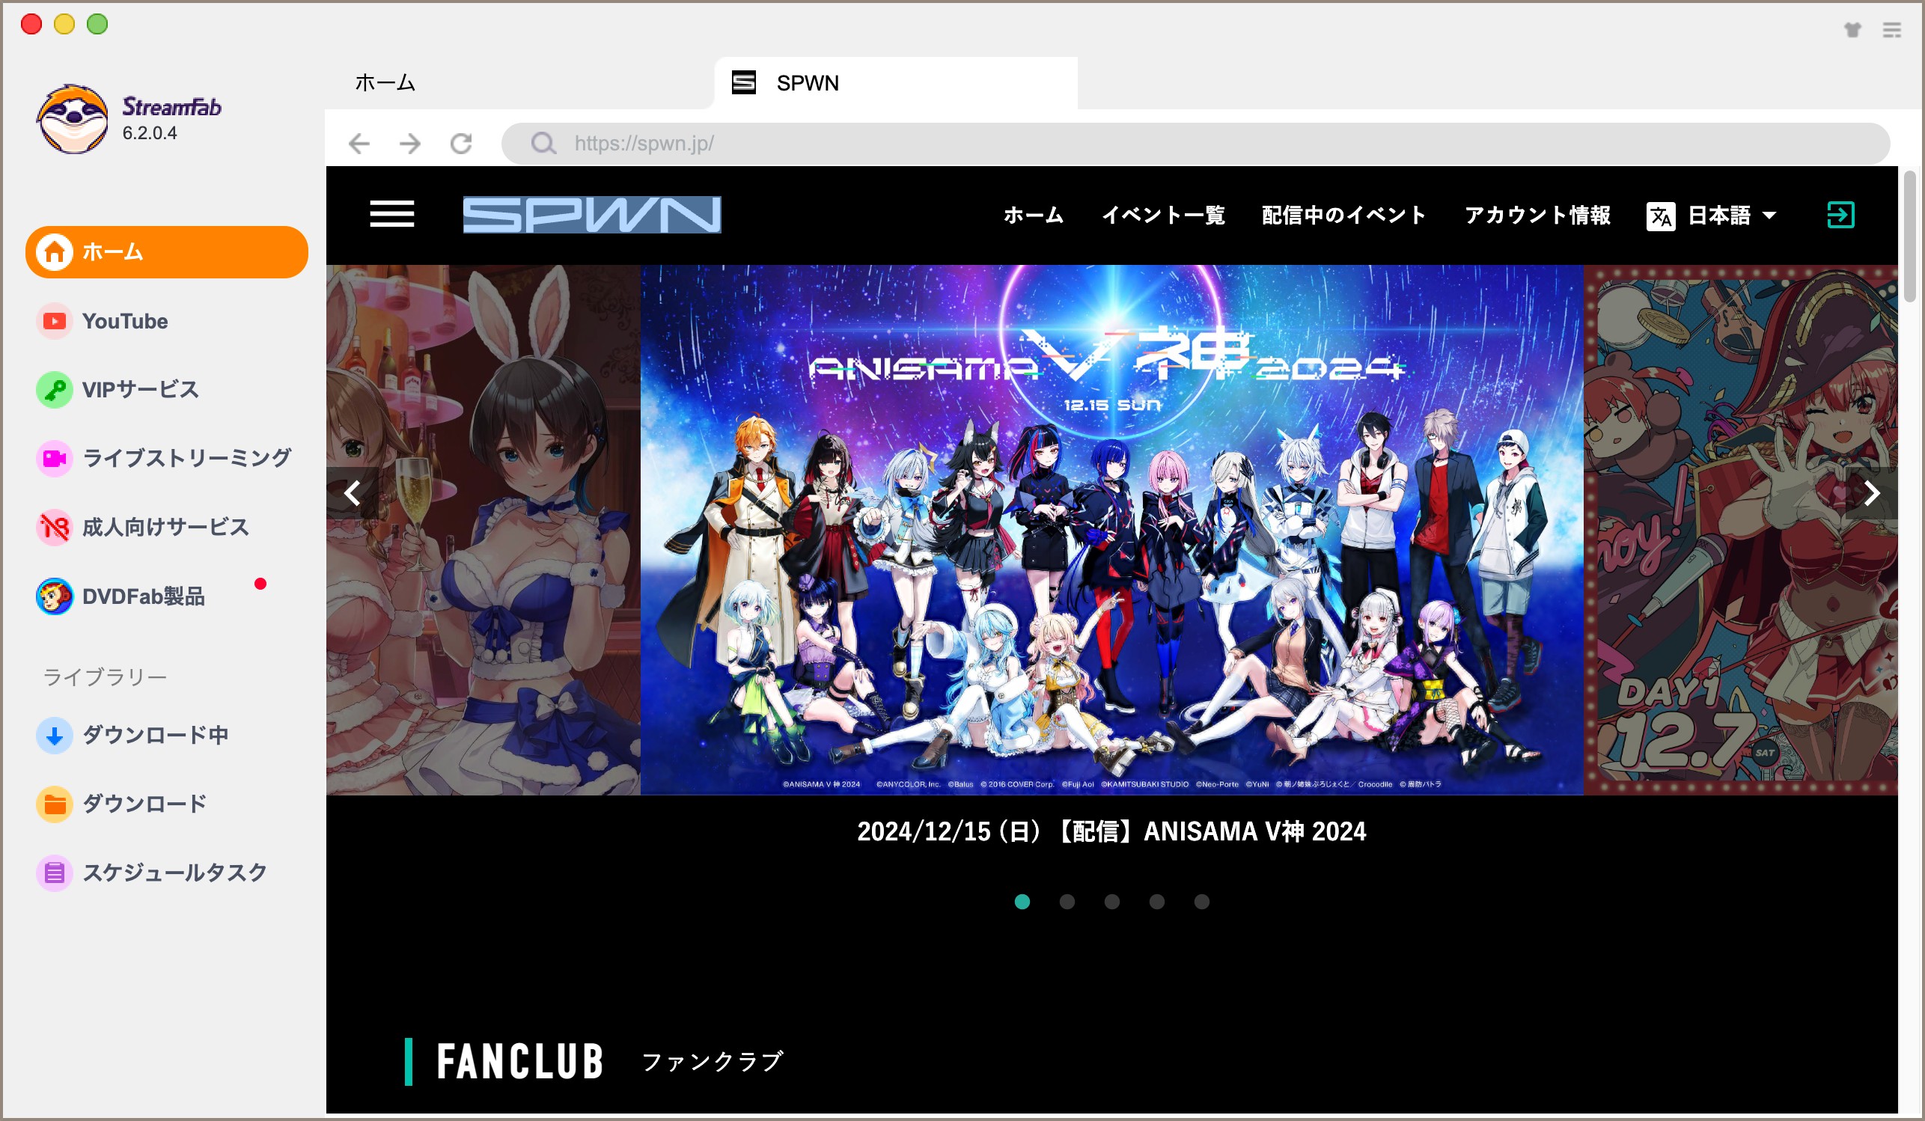Click the page vertical scrollbar
The height and width of the screenshot is (1121, 1925).
pos(1910,236)
